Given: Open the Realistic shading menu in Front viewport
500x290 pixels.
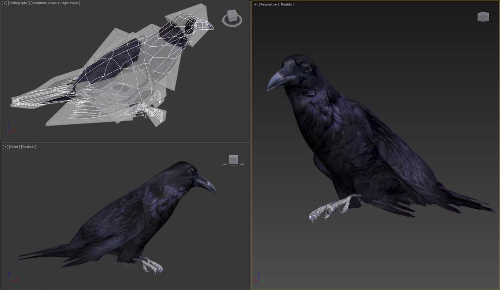Looking at the screenshot, I should point(28,147).
